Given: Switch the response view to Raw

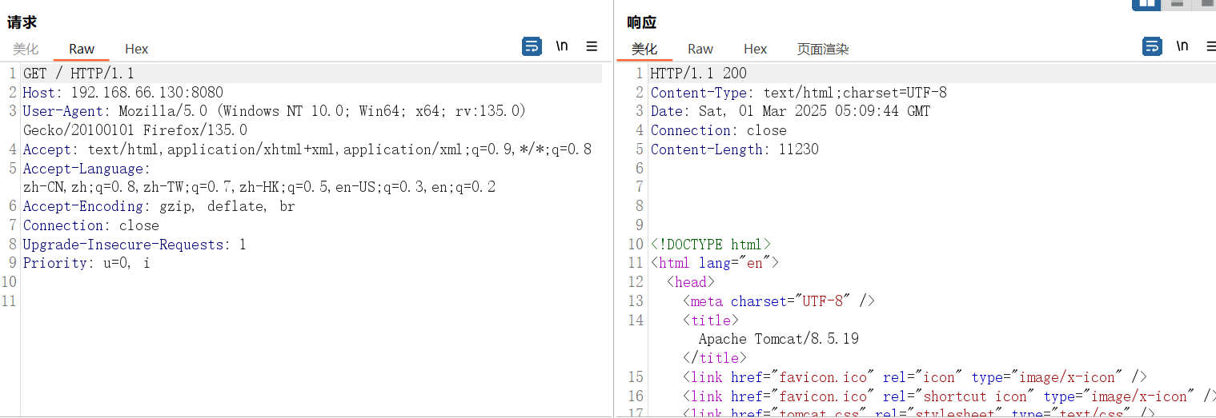Looking at the screenshot, I should (x=700, y=49).
